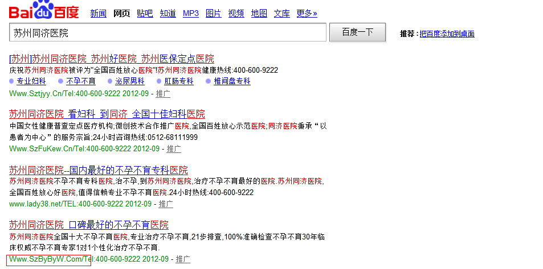Open the 看妇科 到同济 result title
543x269 pixels.
click(x=107, y=114)
